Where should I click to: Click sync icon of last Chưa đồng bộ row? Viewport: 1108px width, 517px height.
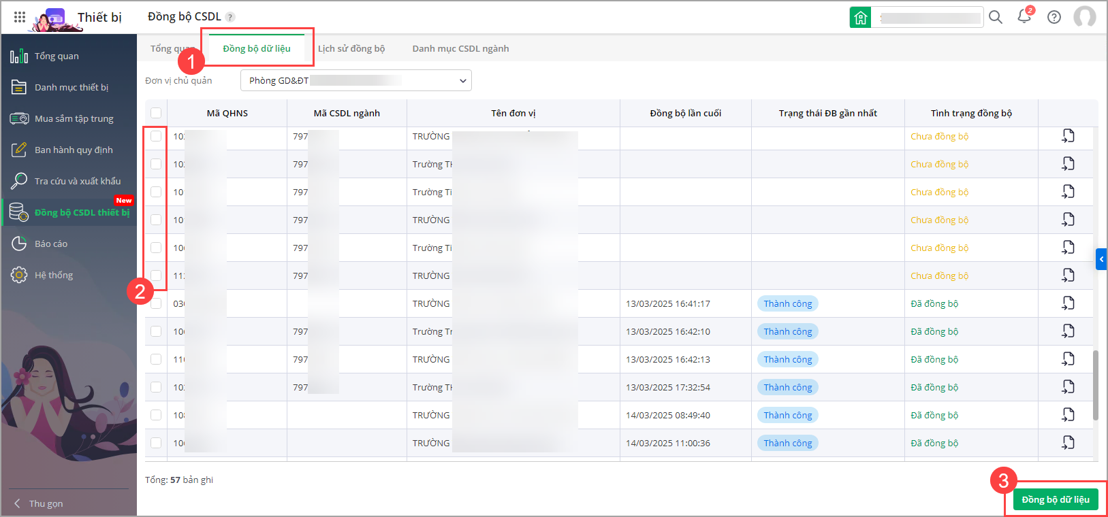pyautogui.click(x=1068, y=276)
